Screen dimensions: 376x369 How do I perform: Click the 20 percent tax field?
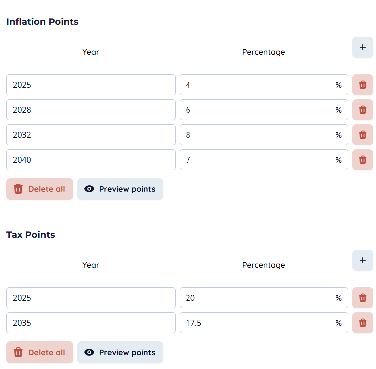point(257,298)
